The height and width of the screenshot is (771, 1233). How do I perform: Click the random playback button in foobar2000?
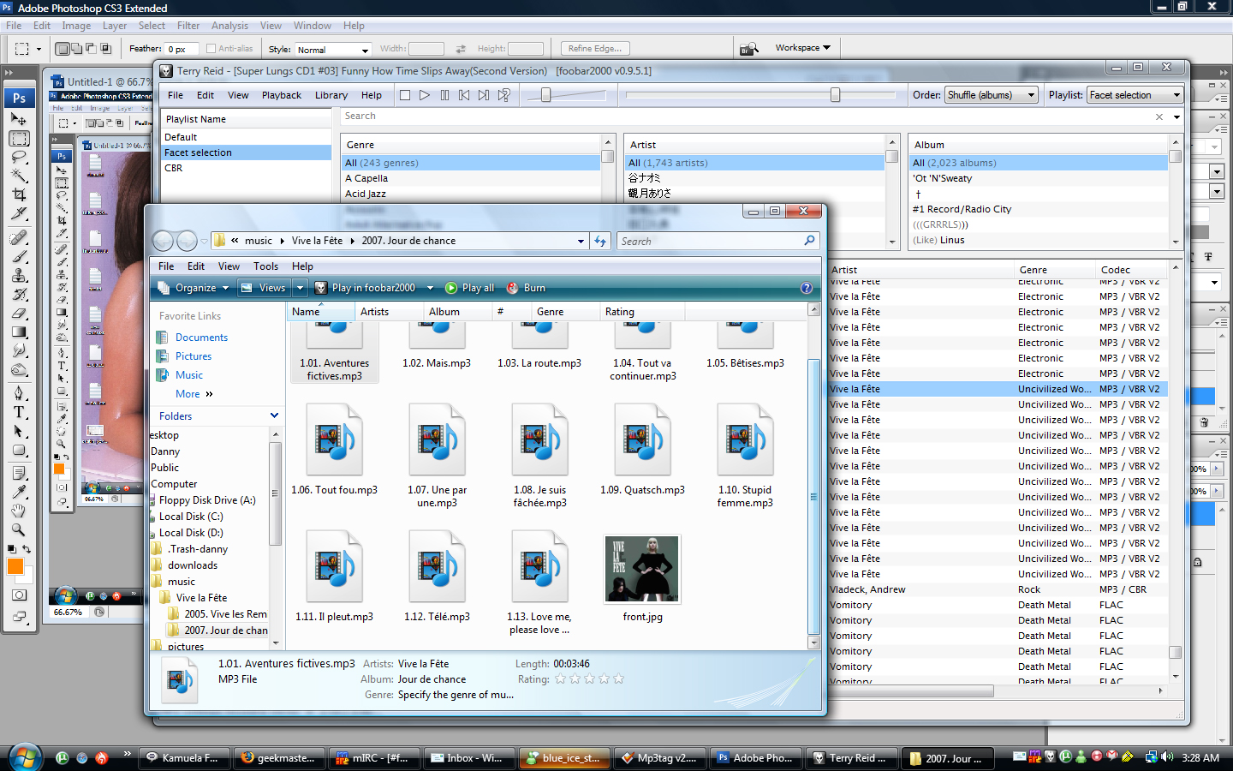point(504,95)
